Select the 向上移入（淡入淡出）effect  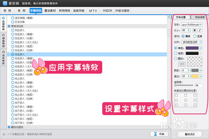[x=25, y=91]
